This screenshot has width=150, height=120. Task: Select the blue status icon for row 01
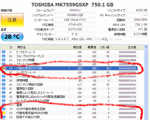tap(3, 52)
